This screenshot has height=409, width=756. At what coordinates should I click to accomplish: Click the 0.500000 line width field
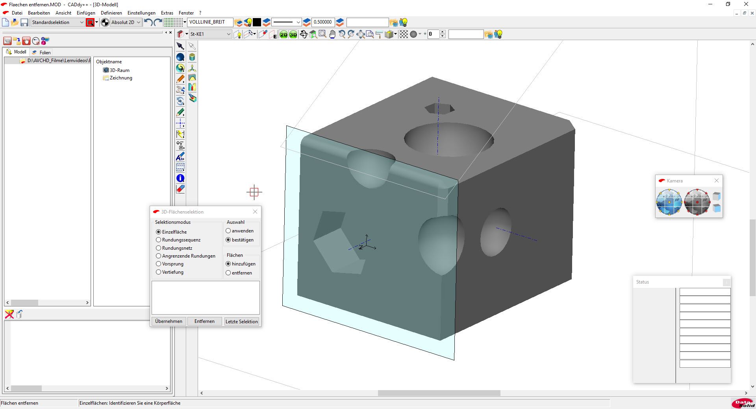pyautogui.click(x=323, y=22)
